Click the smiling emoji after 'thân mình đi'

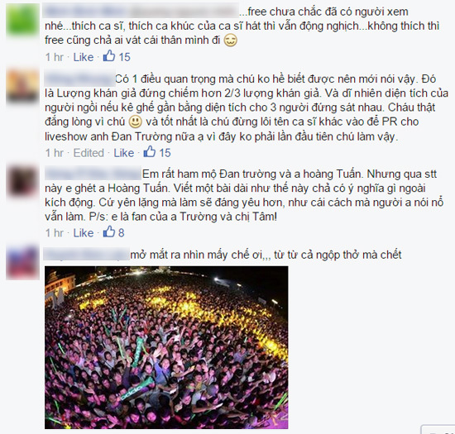click(x=231, y=40)
